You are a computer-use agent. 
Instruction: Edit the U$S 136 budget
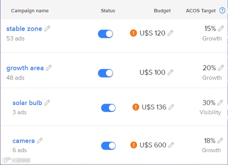coord(171,107)
